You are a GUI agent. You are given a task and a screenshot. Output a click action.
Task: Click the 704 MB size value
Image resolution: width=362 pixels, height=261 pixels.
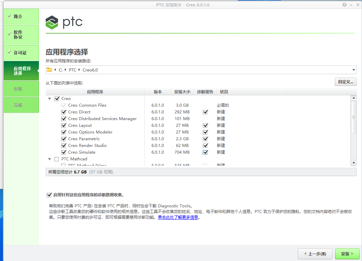[x=182, y=152]
